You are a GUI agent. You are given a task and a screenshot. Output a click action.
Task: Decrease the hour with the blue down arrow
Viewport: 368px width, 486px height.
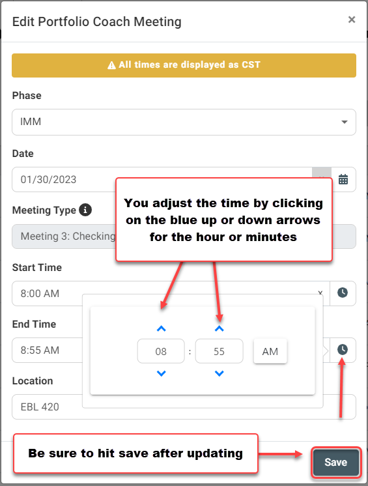pyautogui.click(x=161, y=373)
